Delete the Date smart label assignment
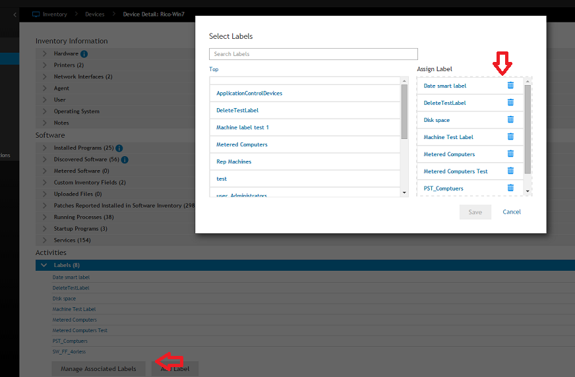The width and height of the screenshot is (575, 377). pos(510,86)
